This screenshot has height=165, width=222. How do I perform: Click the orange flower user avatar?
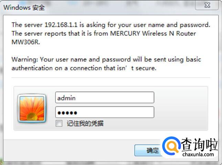coord(32,109)
